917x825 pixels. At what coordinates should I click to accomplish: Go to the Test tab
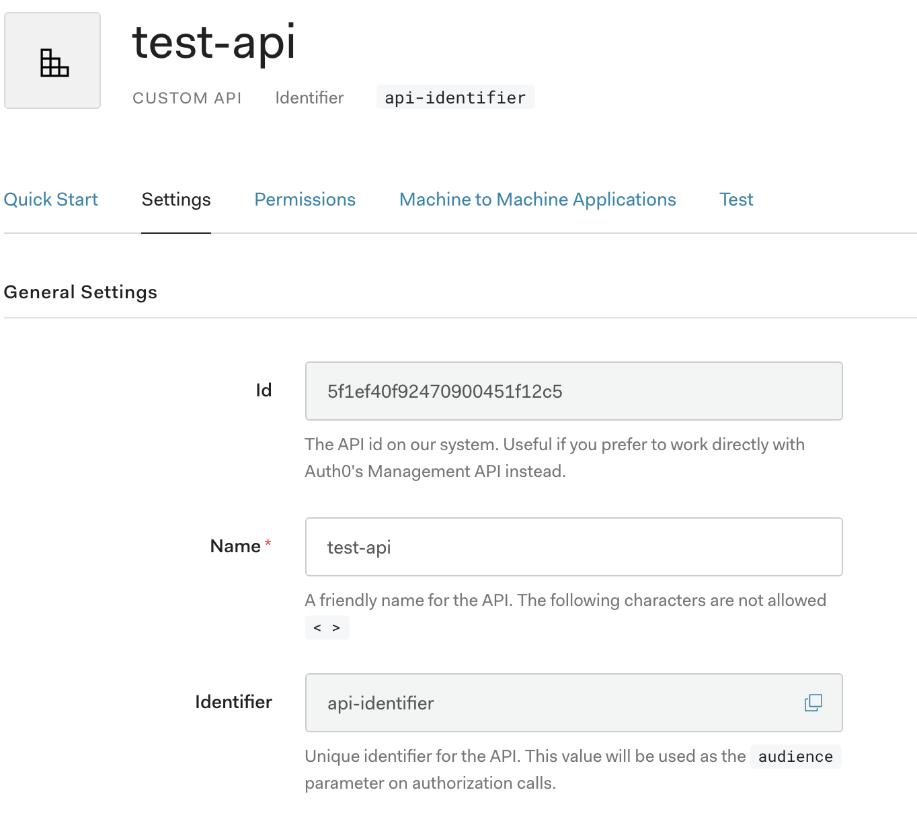point(736,200)
